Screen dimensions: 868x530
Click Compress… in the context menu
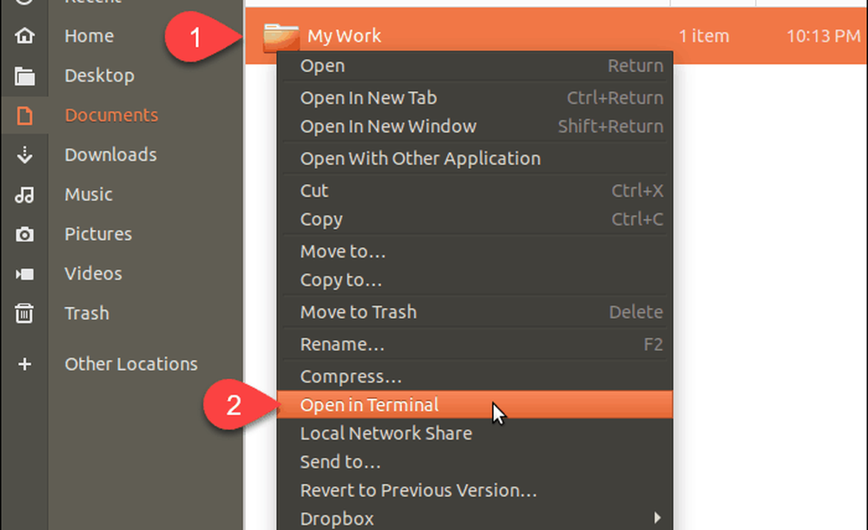point(351,377)
